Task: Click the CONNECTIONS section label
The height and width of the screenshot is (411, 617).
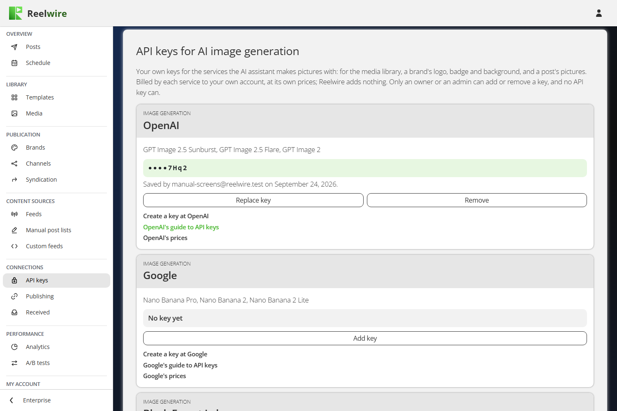Action: click(x=25, y=268)
